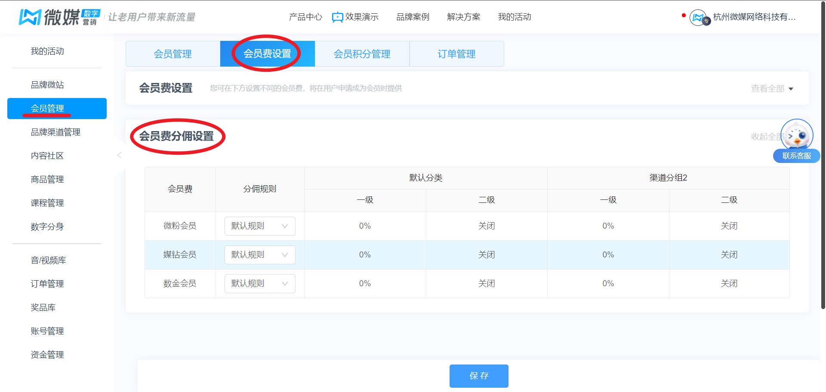The image size is (826, 392).
Task: Click the 联系客服 button
Action: pos(797,156)
